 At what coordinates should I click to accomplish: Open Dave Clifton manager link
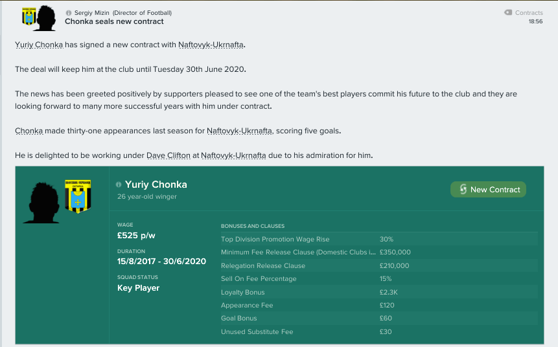[x=169, y=155]
